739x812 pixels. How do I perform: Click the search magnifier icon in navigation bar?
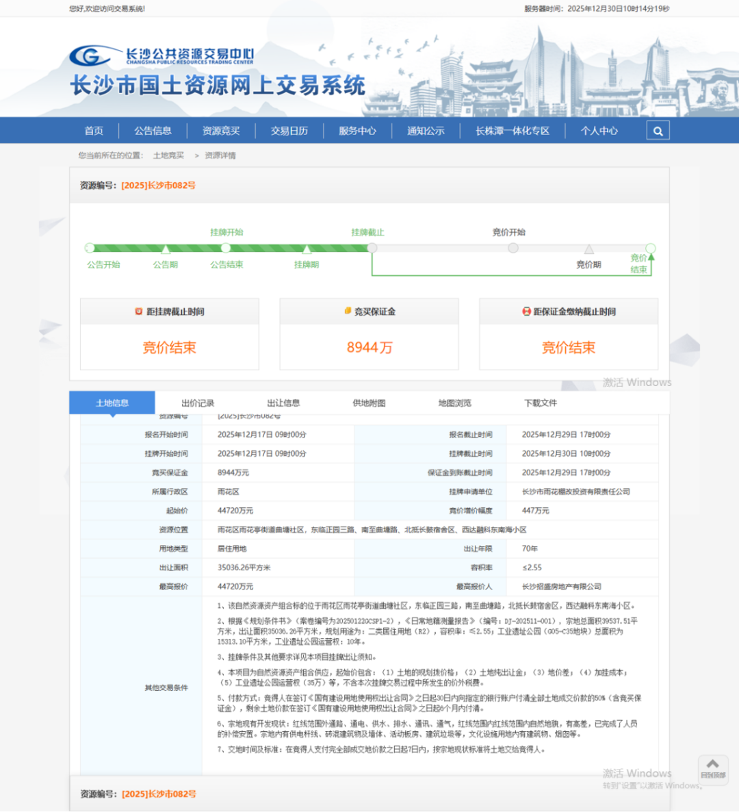pyautogui.click(x=658, y=131)
